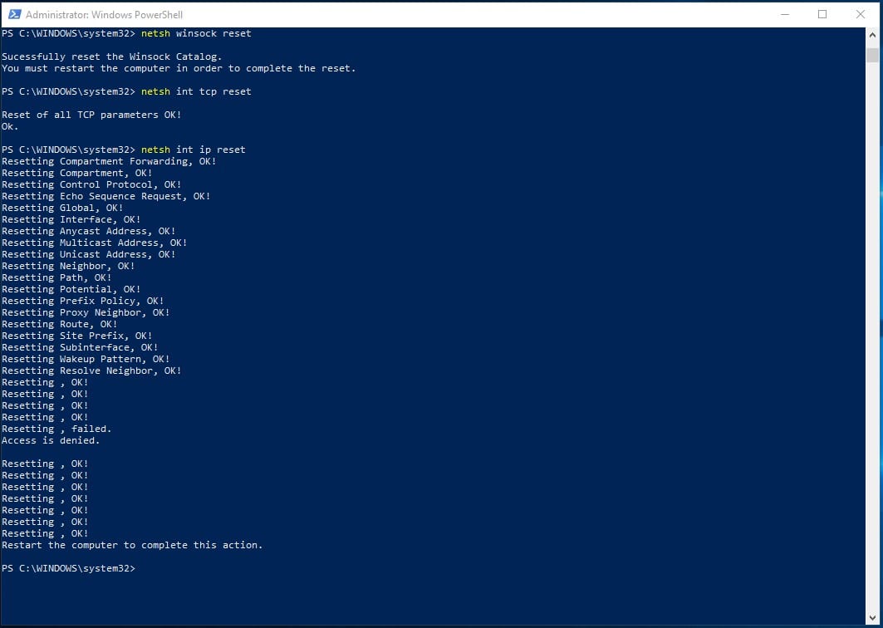Click "Resetting Anycast Address, OK!" line
This screenshot has height=628, width=883.
[x=88, y=232]
